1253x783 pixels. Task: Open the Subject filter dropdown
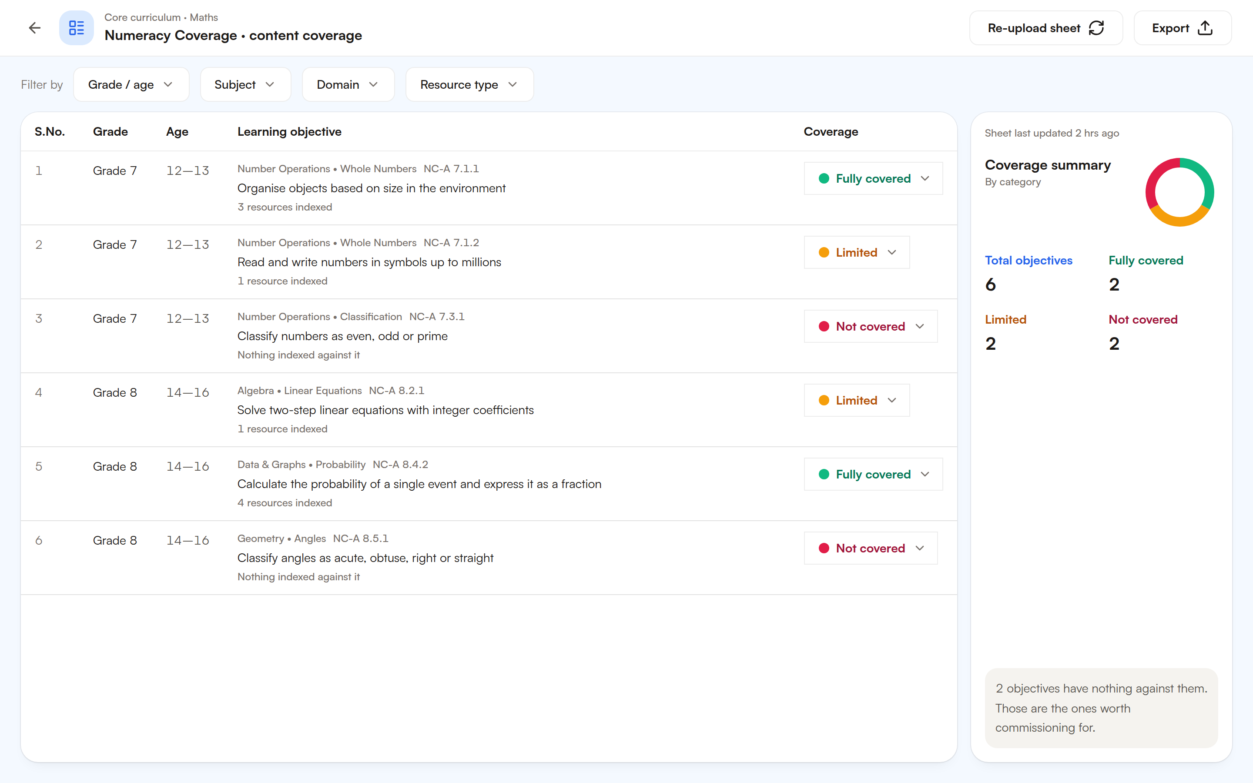point(245,84)
